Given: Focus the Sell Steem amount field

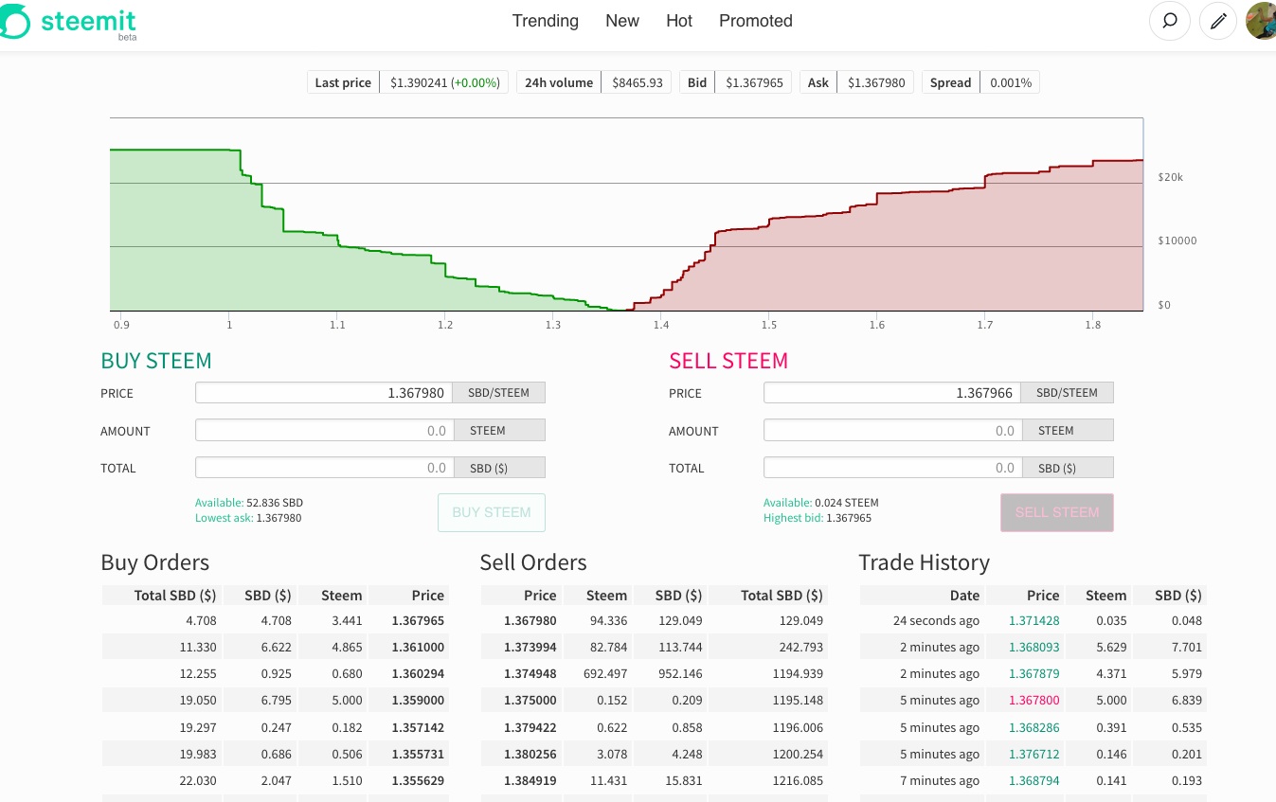Looking at the screenshot, I should coord(892,431).
